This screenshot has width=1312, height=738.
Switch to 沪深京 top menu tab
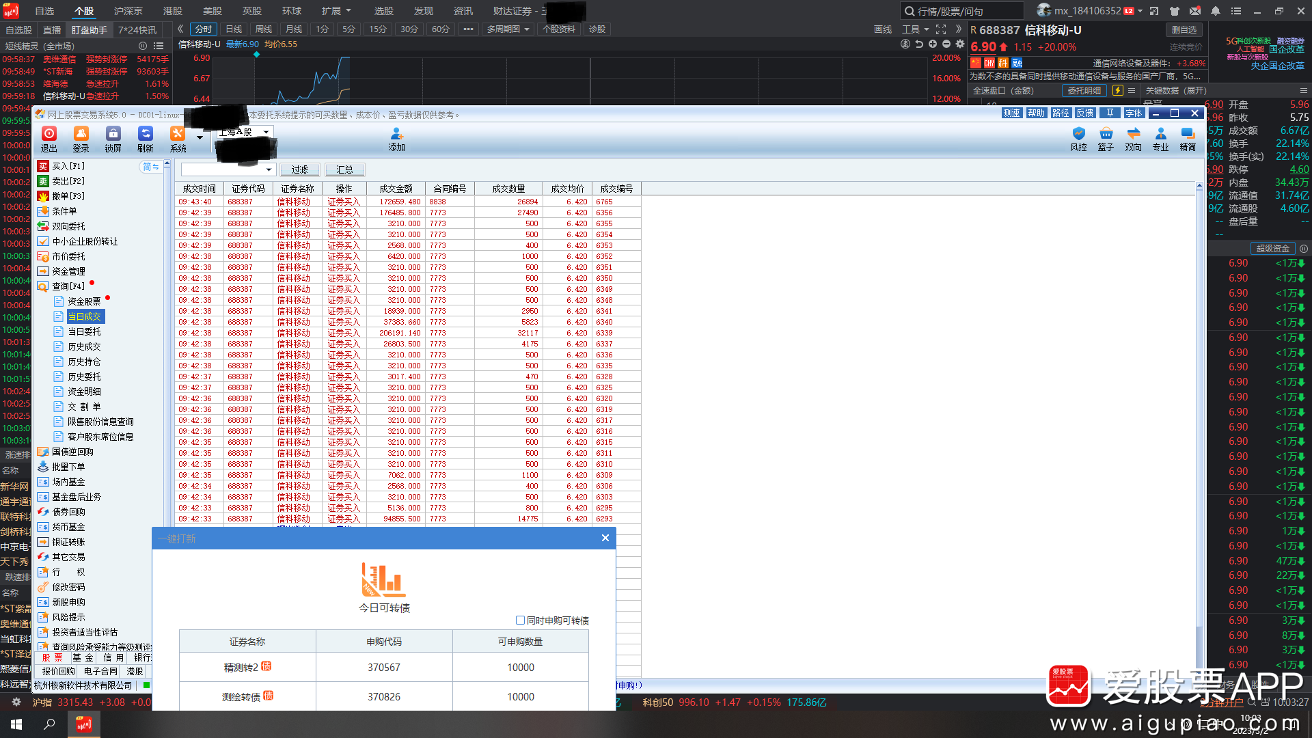point(128,11)
